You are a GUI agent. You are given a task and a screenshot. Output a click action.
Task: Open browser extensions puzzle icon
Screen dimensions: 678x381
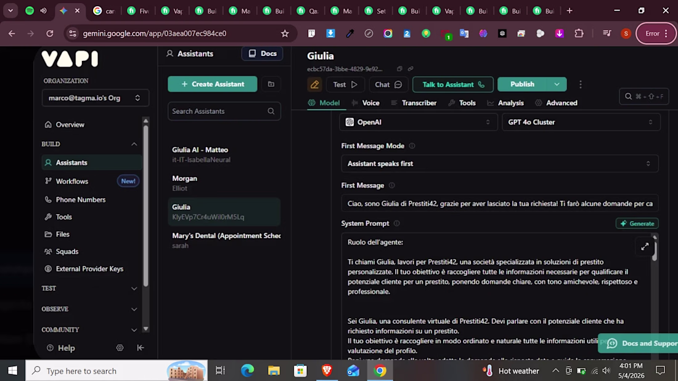579,33
